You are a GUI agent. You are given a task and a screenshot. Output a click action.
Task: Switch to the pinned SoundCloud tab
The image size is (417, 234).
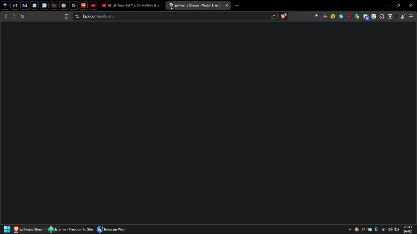(x=83, y=5)
